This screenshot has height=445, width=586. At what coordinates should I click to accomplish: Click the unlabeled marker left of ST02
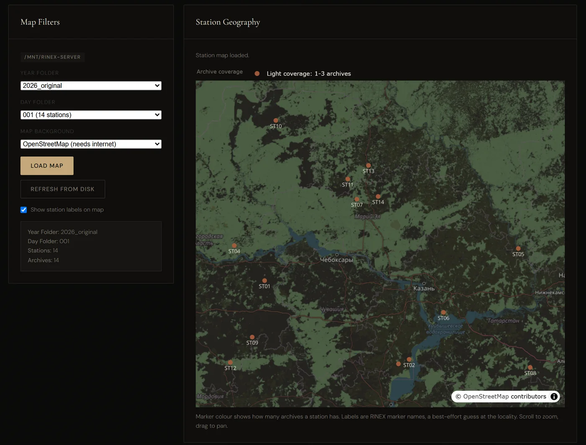398,364
